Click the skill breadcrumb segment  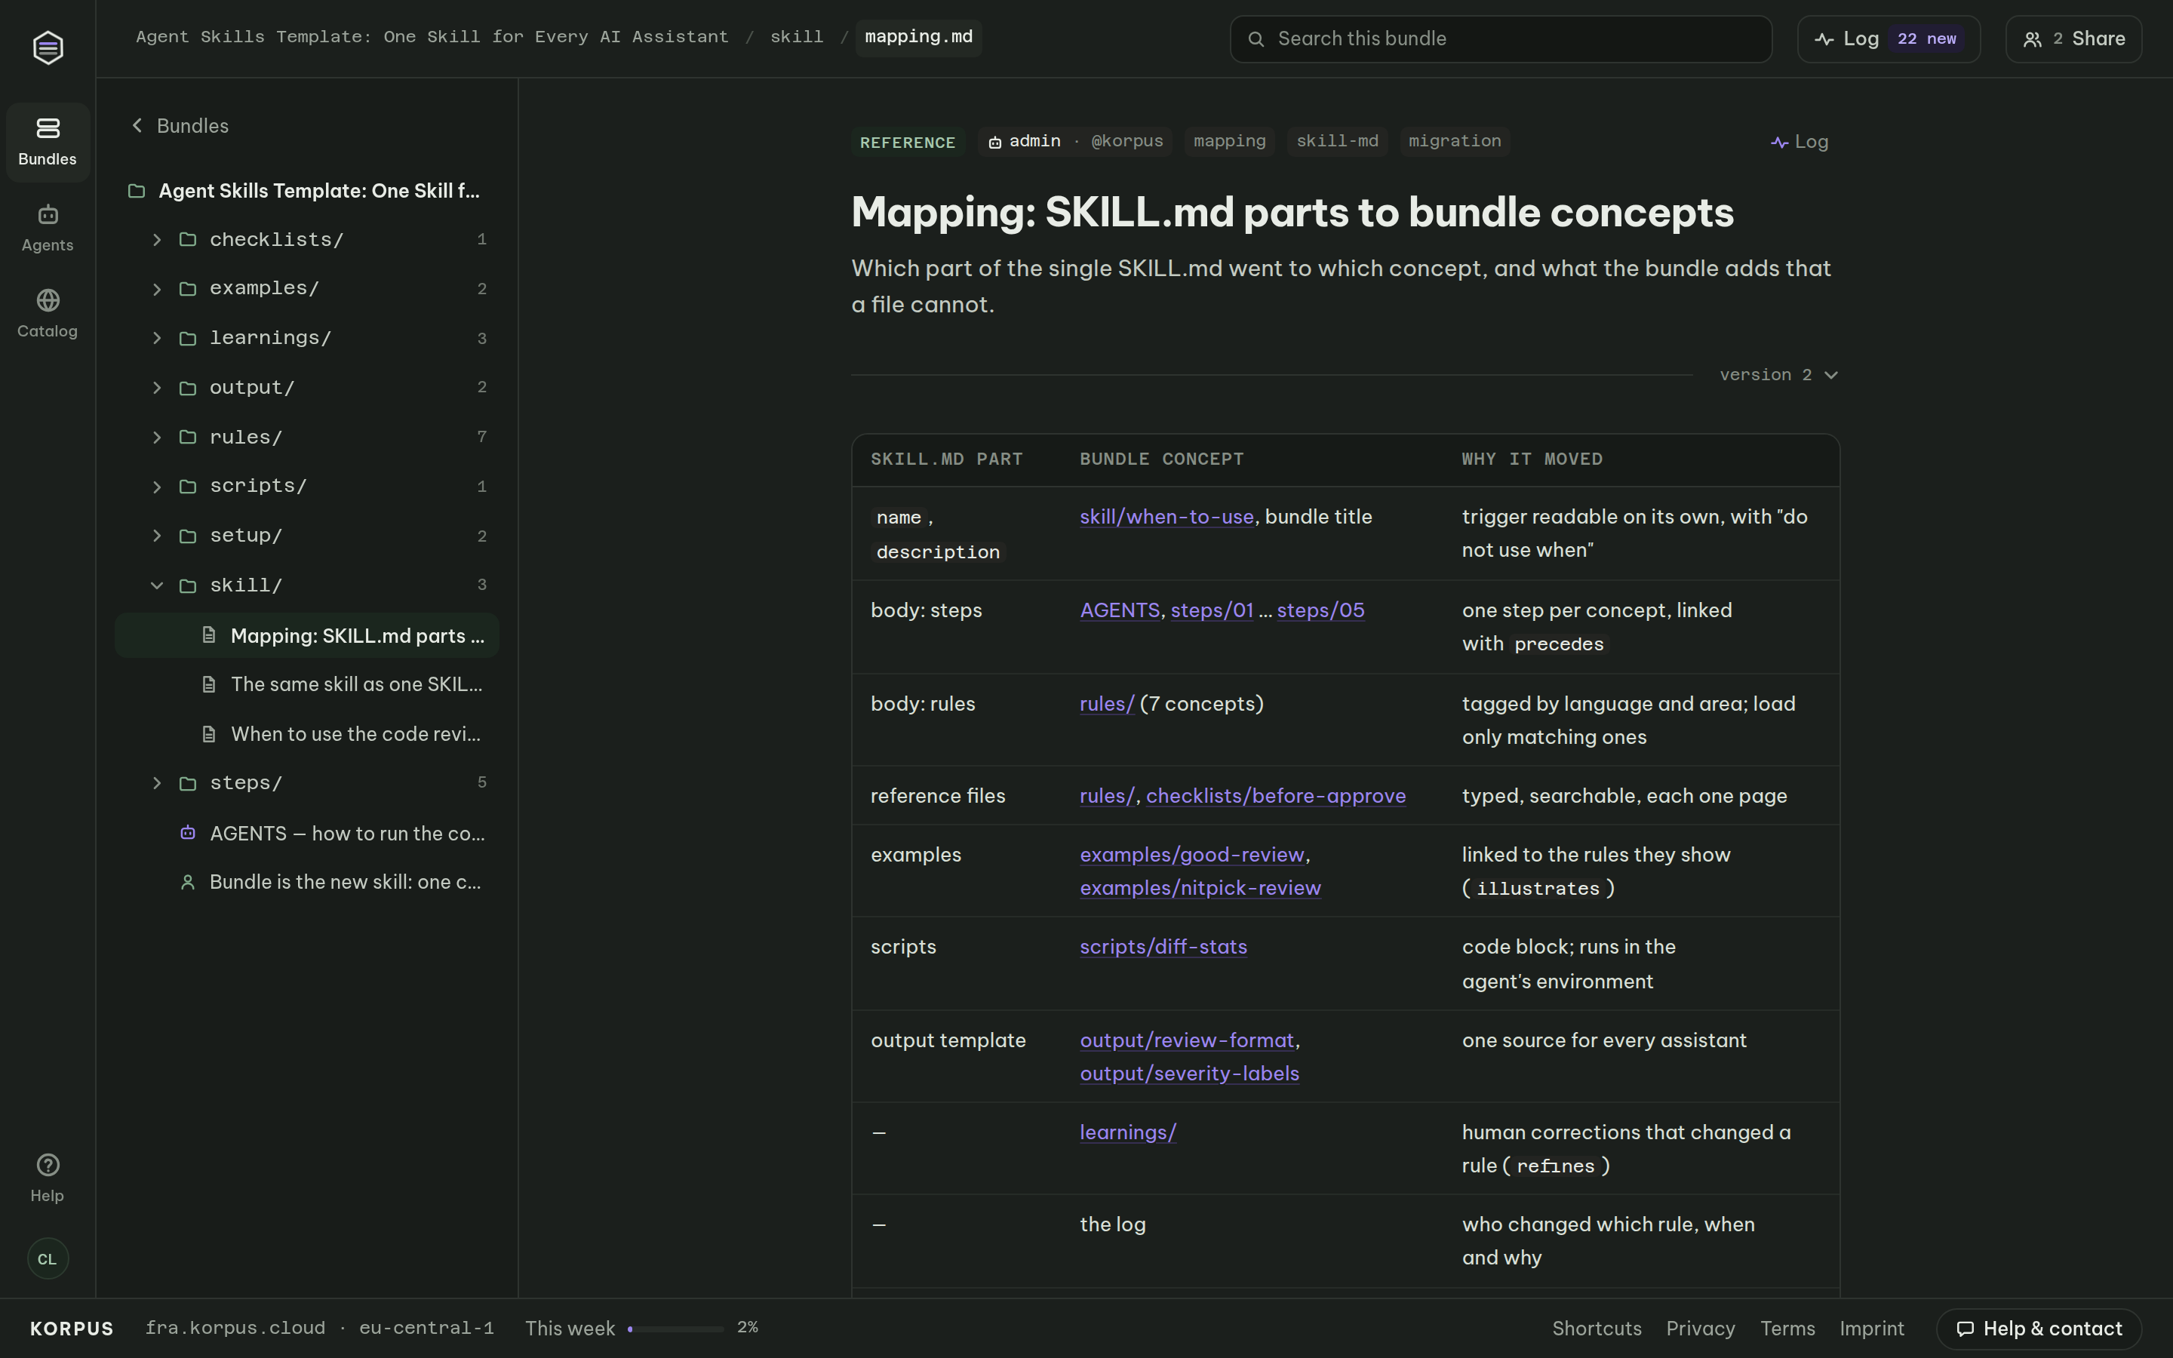797,37
